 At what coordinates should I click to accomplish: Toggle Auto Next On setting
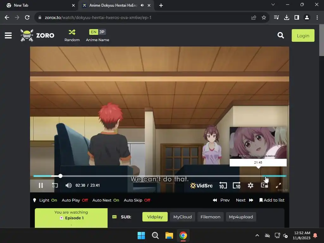[106, 200]
